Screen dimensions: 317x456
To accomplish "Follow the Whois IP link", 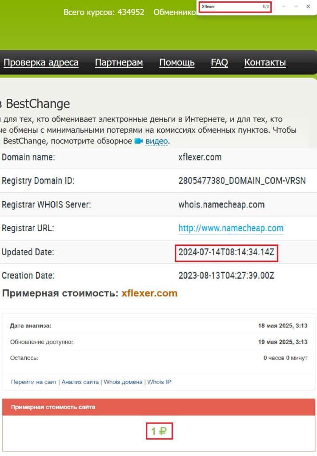I will click(159, 382).
